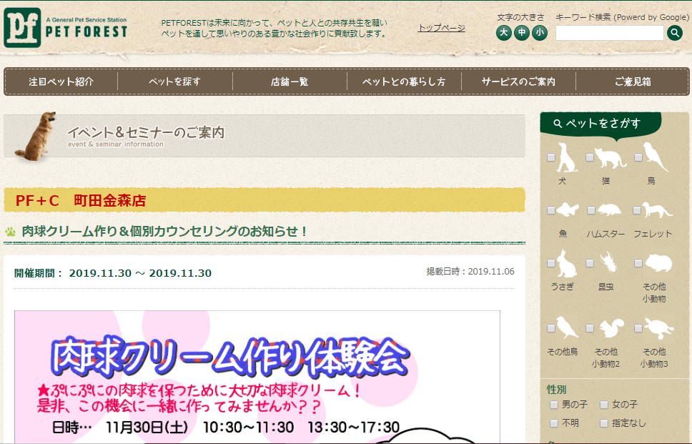
Task: Check the 猫 (cat) checkbox
Action: (590, 157)
